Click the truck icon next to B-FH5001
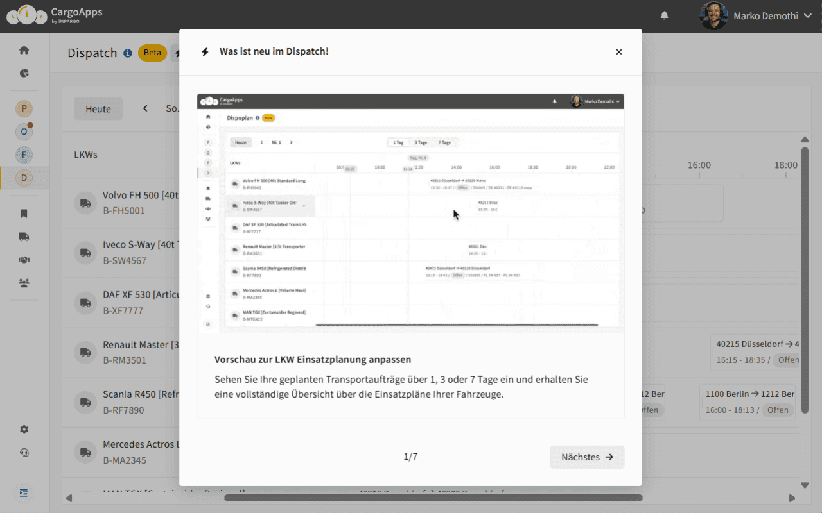The image size is (822, 513). click(x=85, y=203)
